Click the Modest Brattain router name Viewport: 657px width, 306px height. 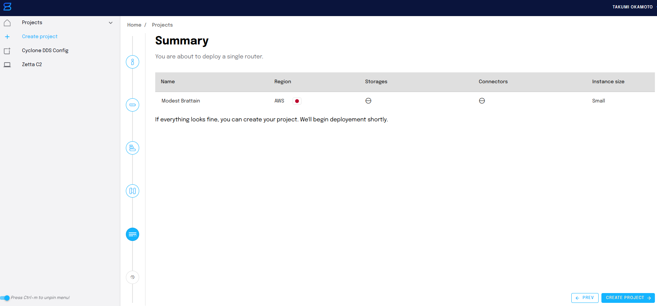point(181,101)
